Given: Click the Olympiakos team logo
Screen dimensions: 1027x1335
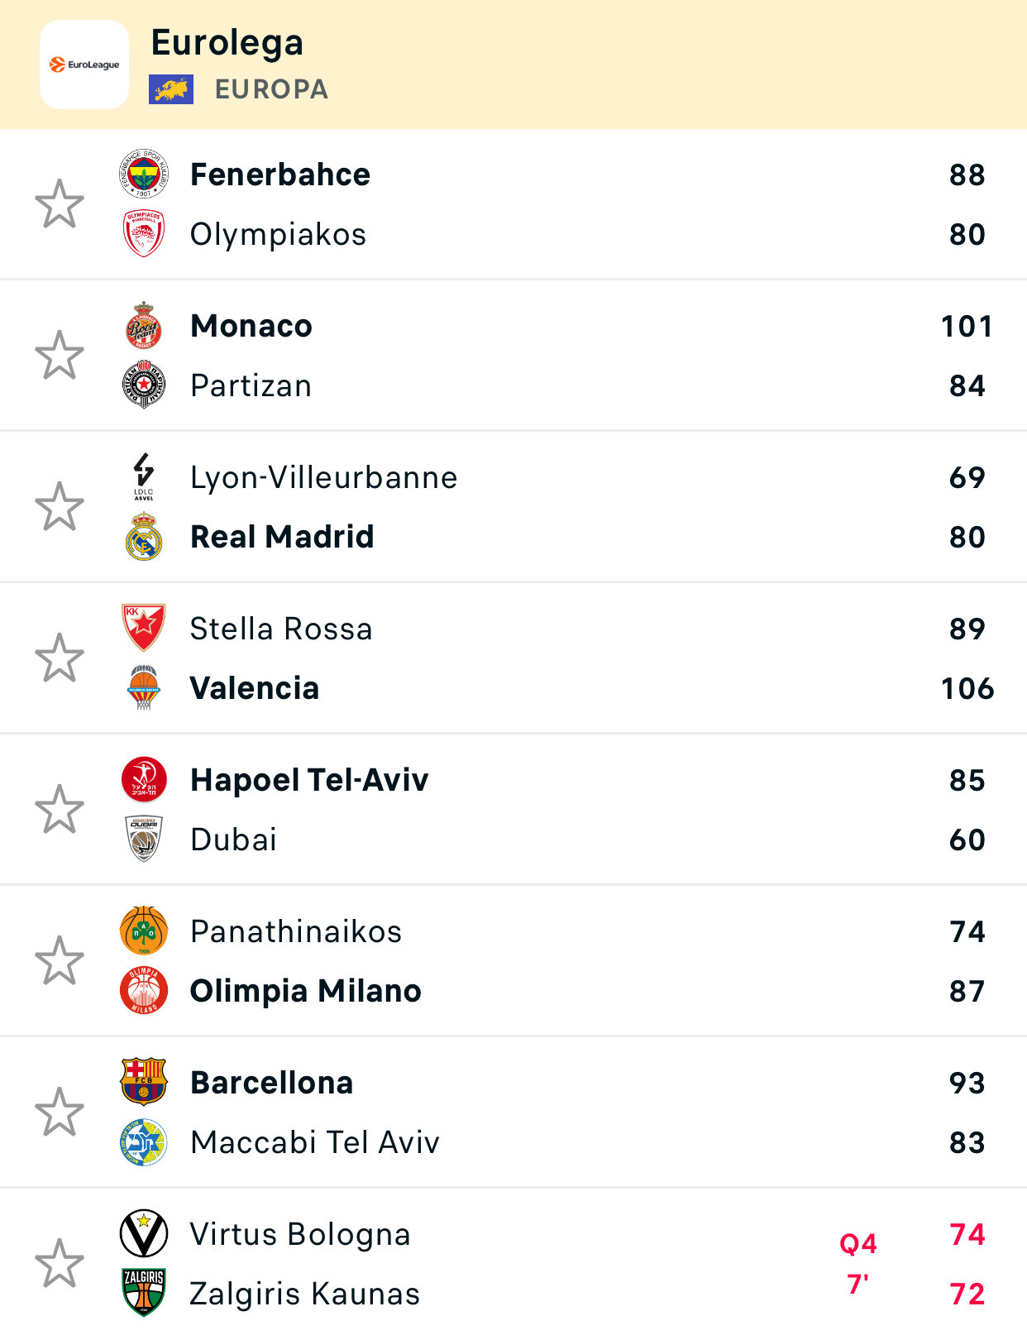Looking at the screenshot, I should 144,233.
